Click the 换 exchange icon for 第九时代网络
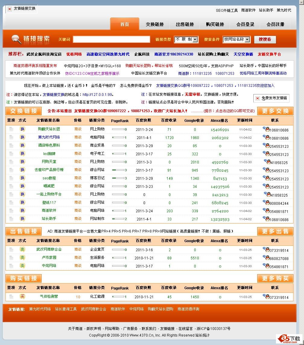The image size is (304, 345). tap(22, 137)
